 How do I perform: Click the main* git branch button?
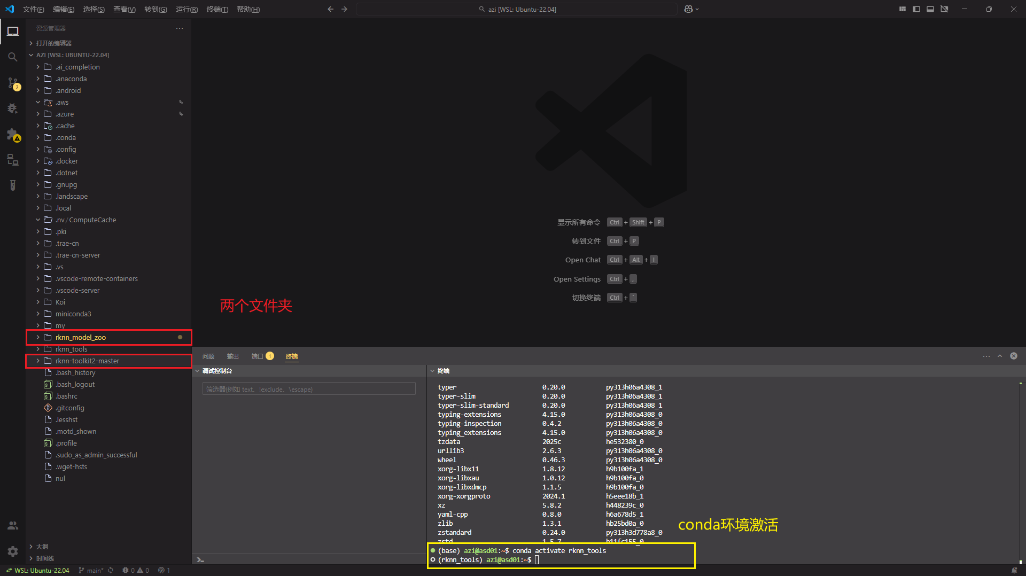[x=91, y=570]
